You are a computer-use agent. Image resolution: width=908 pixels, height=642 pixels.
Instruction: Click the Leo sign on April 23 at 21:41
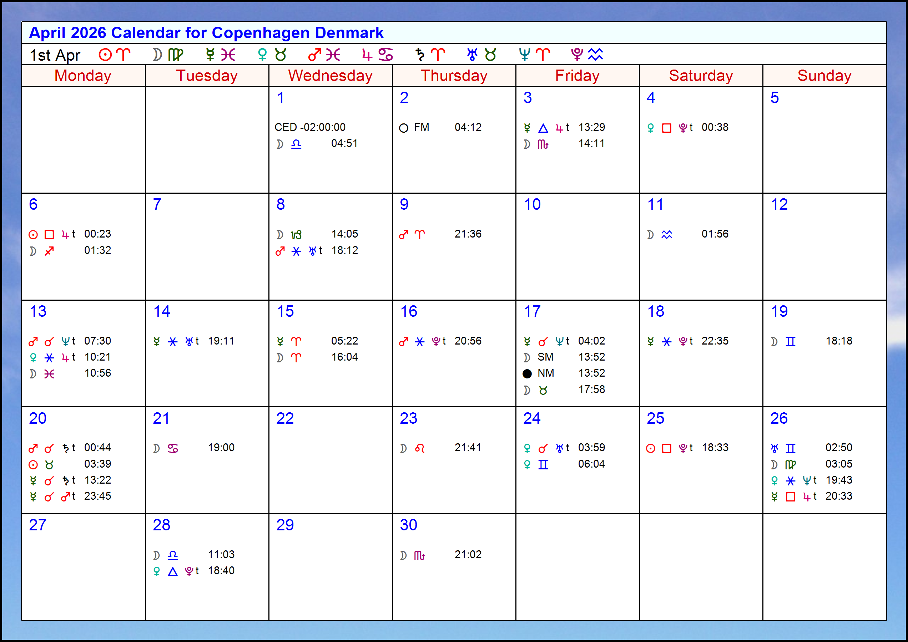tap(420, 448)
